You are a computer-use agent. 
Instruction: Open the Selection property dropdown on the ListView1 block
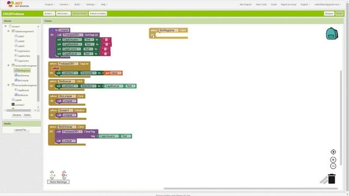tap(88, 86)
